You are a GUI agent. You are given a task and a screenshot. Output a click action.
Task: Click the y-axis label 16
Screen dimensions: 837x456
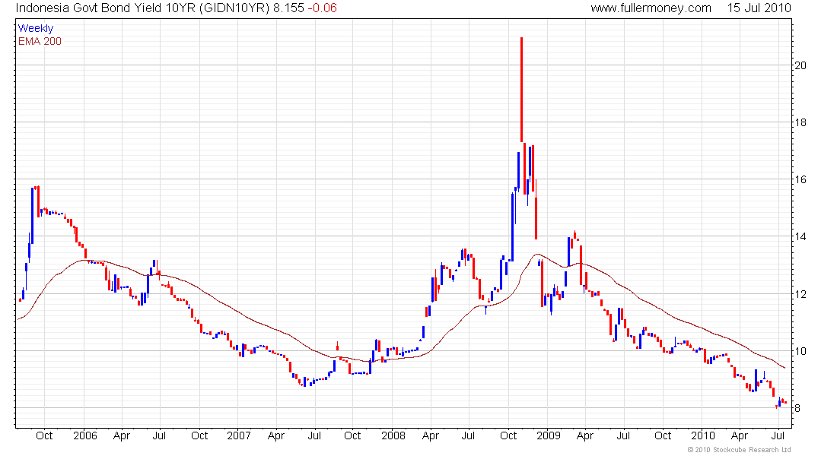pos(800,179)
